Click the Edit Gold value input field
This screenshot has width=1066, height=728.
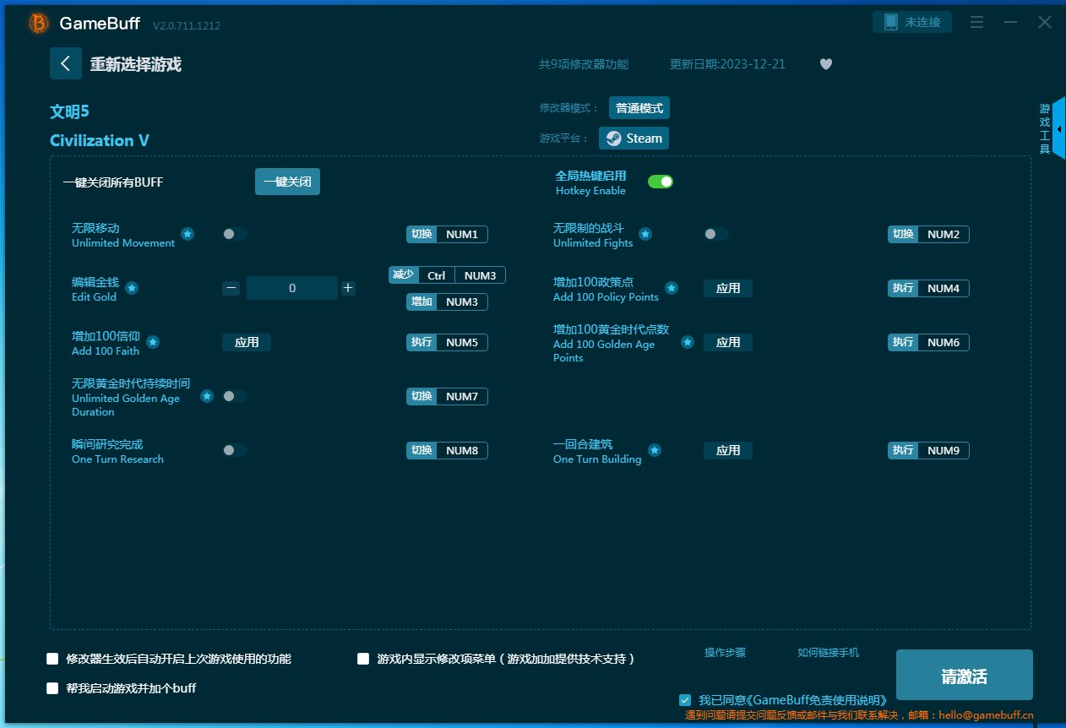coord(292,288)
